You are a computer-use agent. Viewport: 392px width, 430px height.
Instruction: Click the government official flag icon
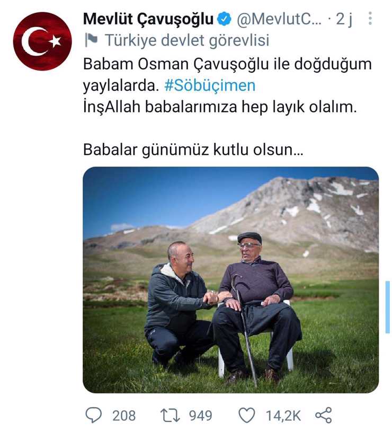(91, 40)
